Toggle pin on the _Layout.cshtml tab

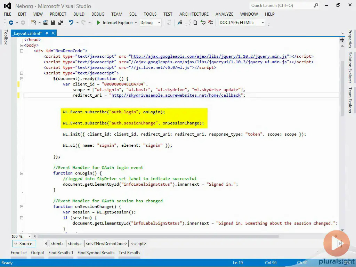tap(47, 33)
